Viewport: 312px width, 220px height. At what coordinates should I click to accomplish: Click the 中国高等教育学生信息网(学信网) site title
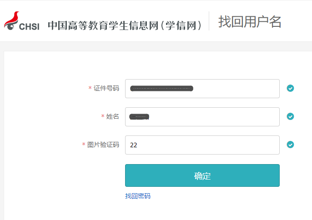[125, 25]
